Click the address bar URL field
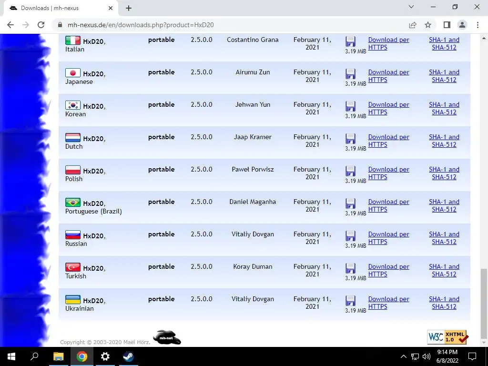Screen dimensions: 488x366 230,25
